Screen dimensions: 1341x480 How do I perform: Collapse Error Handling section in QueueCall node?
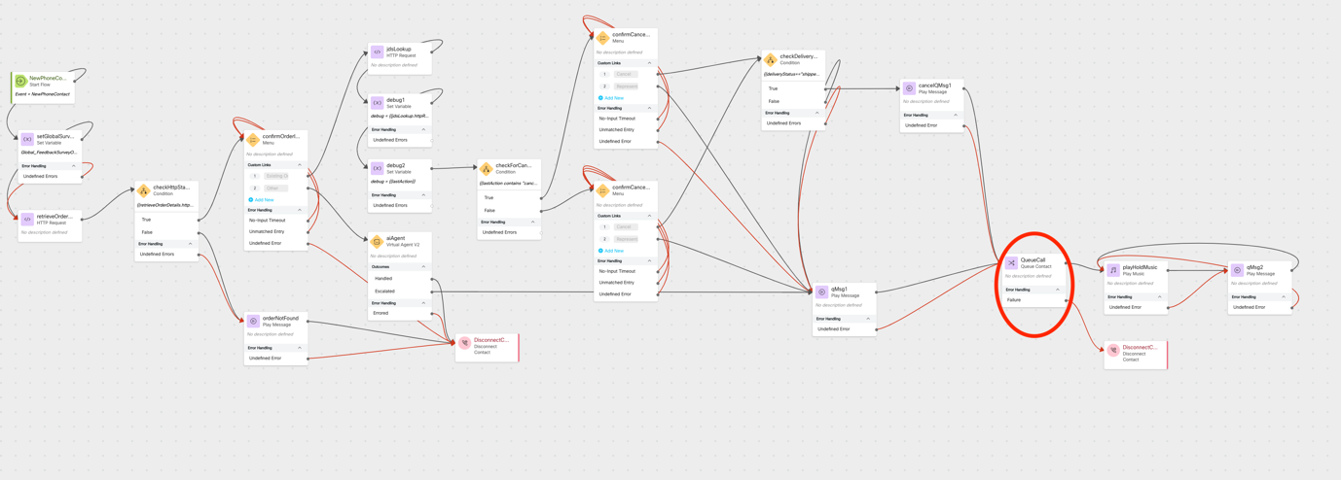point(1058,290)
